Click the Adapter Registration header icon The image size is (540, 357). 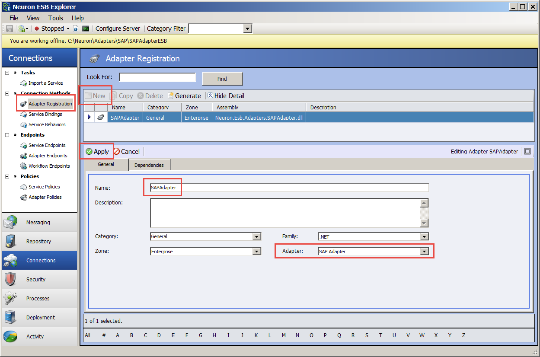coord(94,59)
